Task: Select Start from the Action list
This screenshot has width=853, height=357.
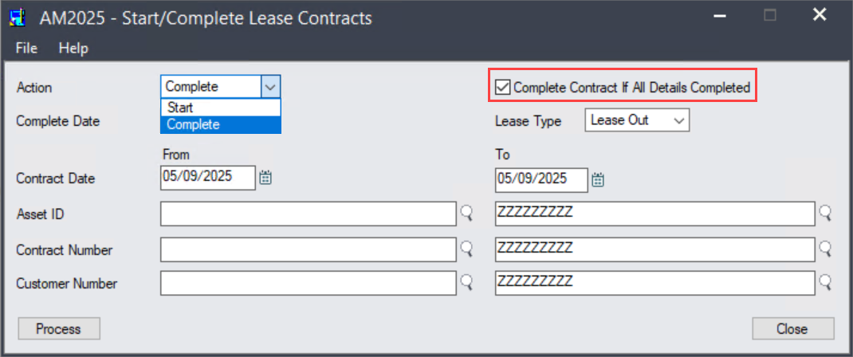Action: click(x=221, y=108)
